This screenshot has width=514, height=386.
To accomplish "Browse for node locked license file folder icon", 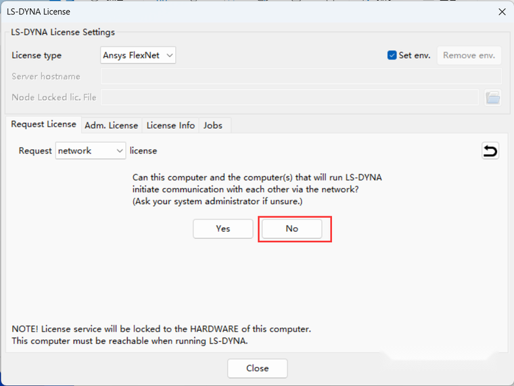I will [492, 97].
